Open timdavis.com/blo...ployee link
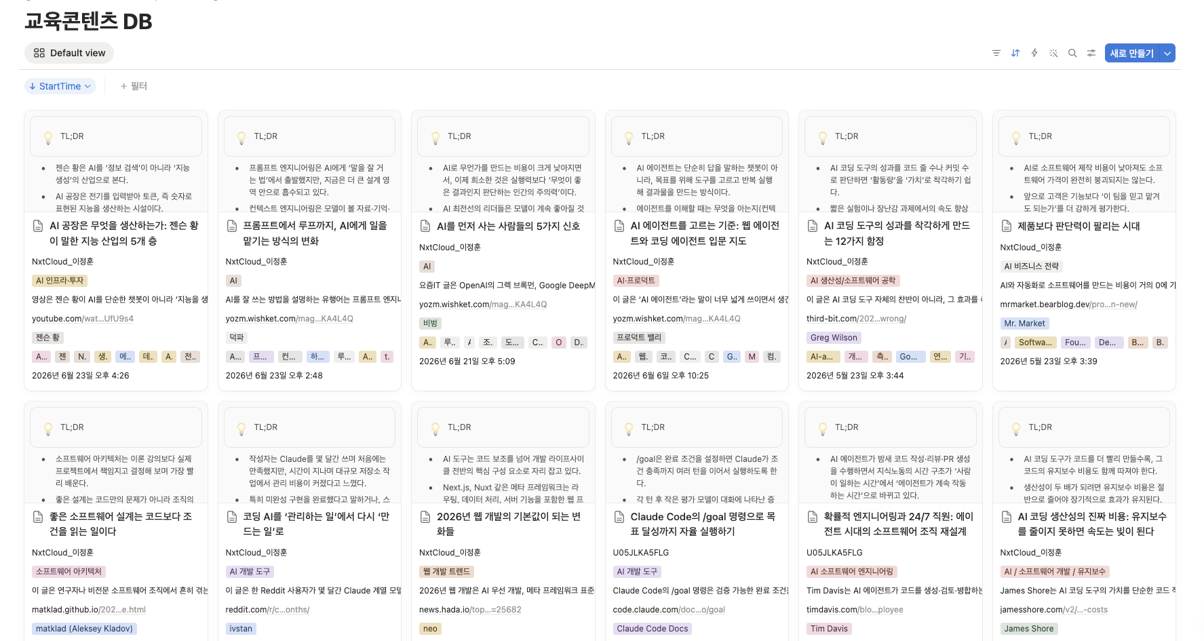This screenshot has width=1204, height=641. (x=855, y=610)
